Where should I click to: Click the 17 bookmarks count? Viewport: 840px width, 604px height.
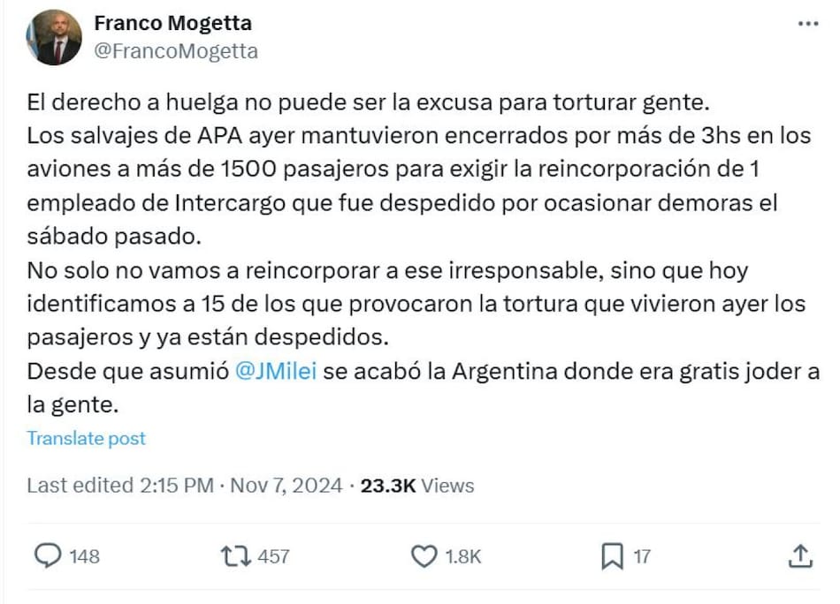pyautogui.click(x=643, y=556)
